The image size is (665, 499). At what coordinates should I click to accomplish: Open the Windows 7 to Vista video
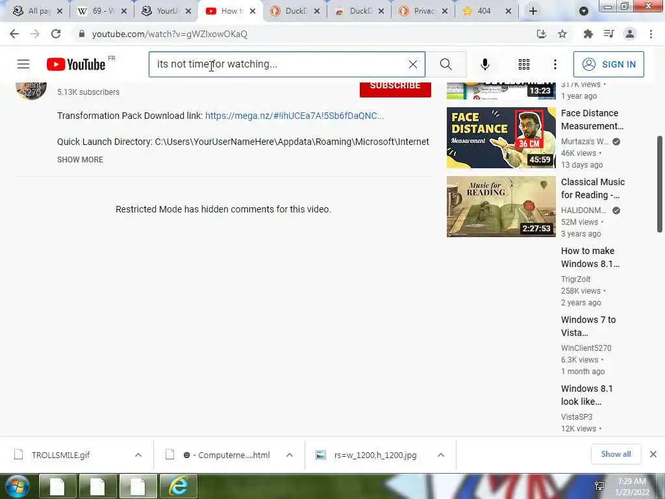(x=588, y=326)
